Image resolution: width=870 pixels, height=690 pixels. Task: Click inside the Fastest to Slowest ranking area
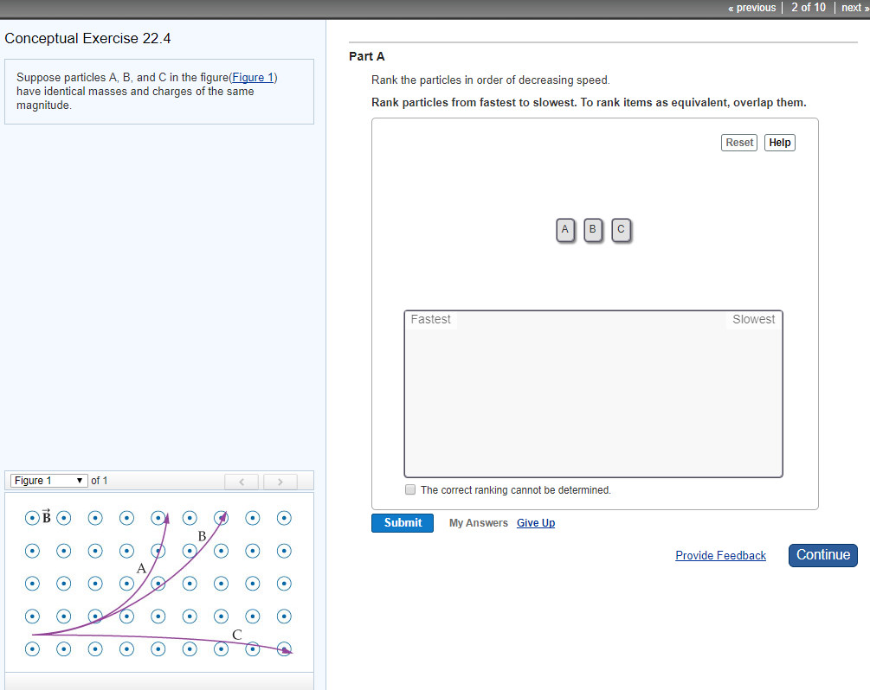coord(593,393)
